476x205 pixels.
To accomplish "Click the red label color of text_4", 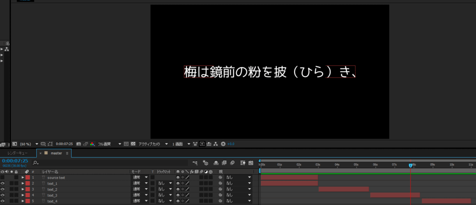I will tap(27, 201).
